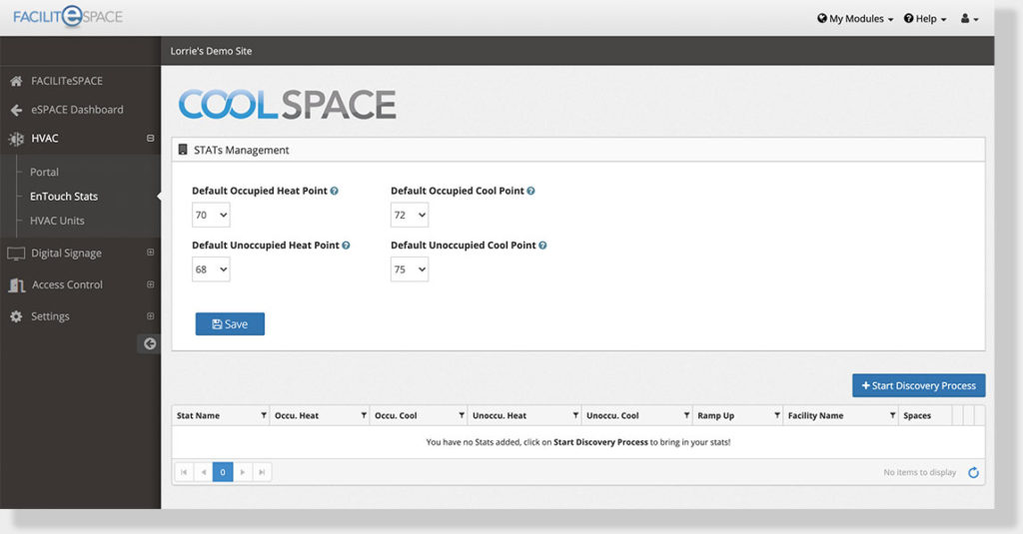The height and width of the screenshot is (534, 1023).
Task: Go to the previous page of the grid
Action: pyautogui.click(x=204, y=472)
